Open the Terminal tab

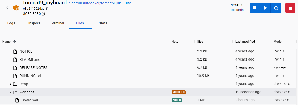tap(57, 23)
